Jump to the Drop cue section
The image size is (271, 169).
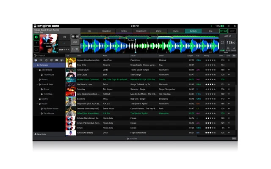click(210, 31)
